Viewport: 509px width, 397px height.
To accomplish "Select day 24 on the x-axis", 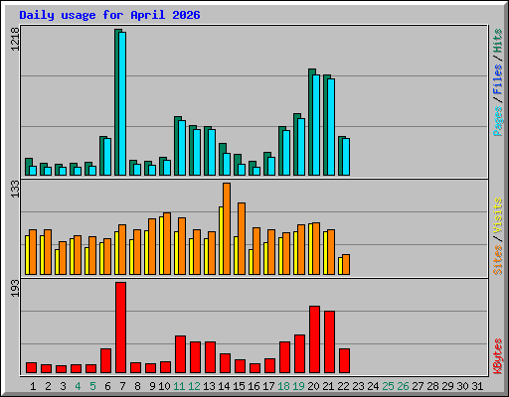I will (x=374, y=386).
